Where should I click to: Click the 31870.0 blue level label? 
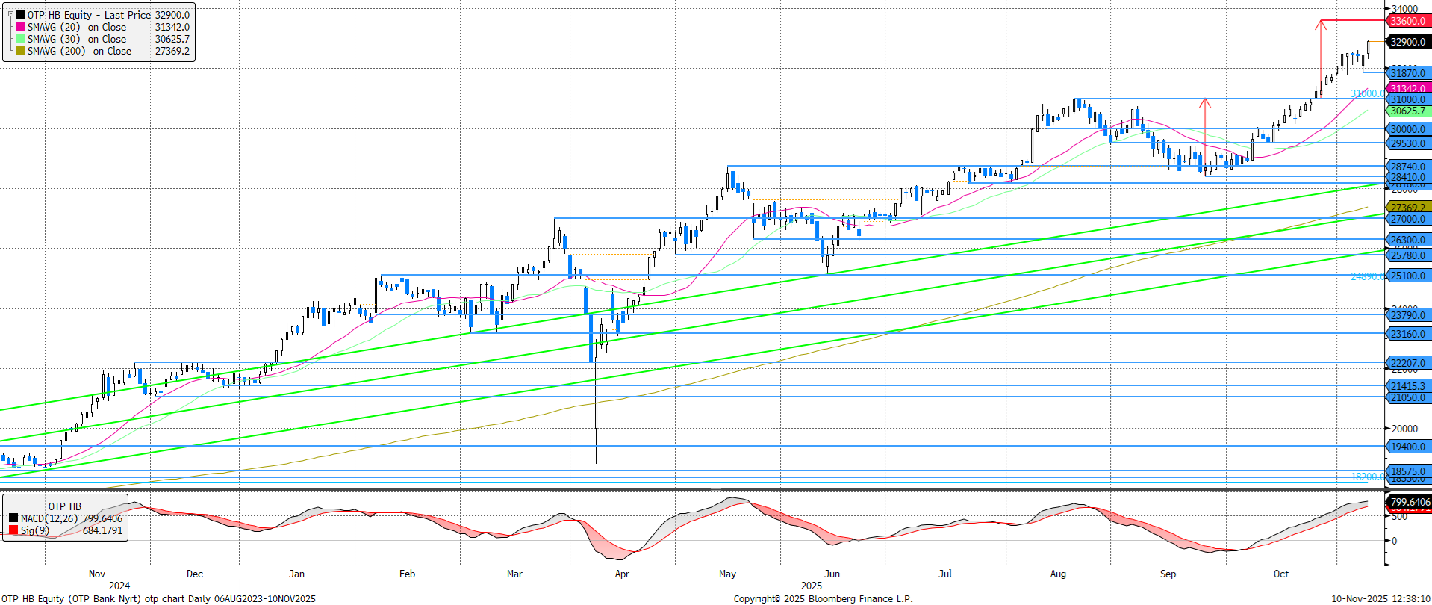click(1408, 73)
